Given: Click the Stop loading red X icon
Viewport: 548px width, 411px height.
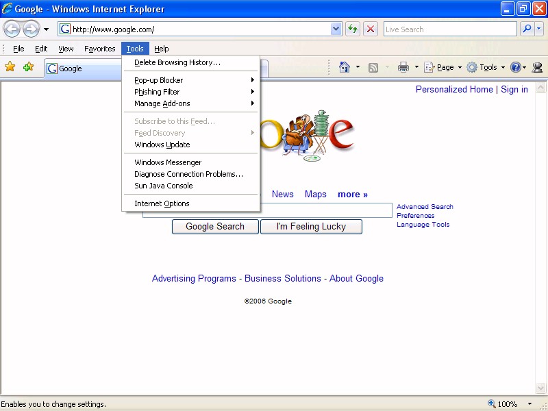Looking at the screenshot, I should coord(371,29).
